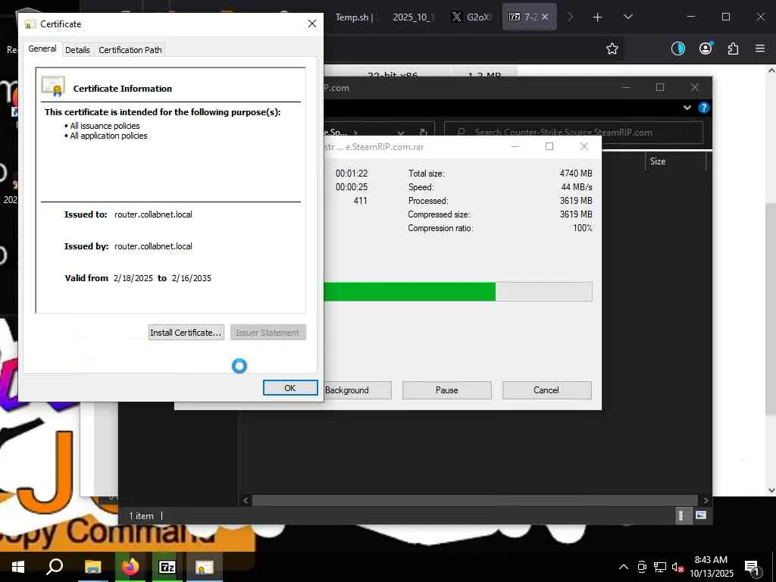Click Install Certificate... button
Screen dimensions: 776x582
(186, 333)
